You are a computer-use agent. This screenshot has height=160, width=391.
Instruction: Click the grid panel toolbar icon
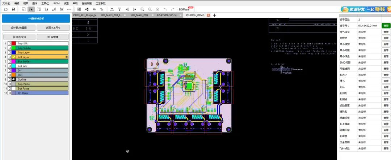point(79,9)
